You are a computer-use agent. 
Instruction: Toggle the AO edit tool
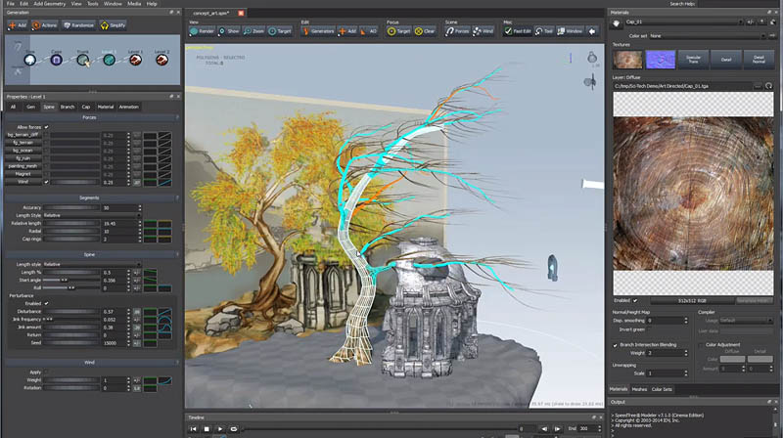(369, 31)
